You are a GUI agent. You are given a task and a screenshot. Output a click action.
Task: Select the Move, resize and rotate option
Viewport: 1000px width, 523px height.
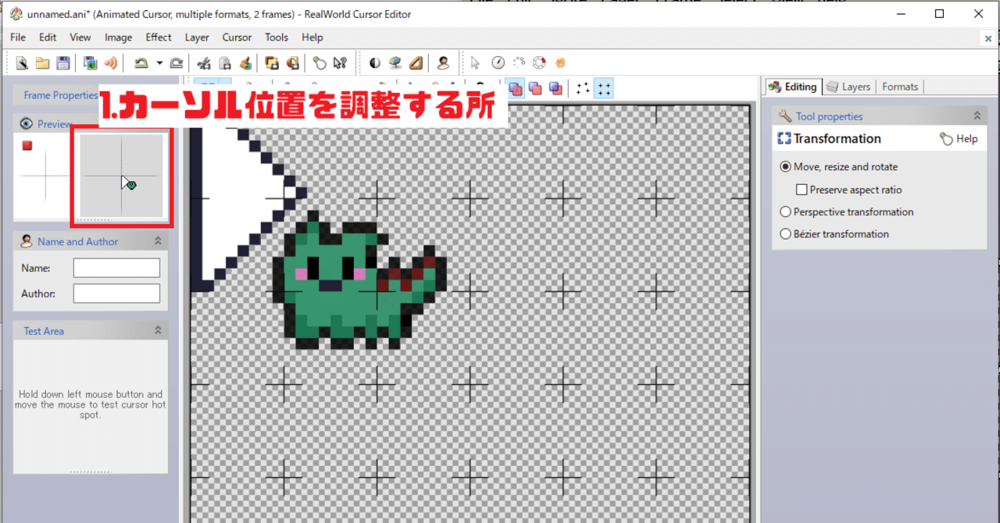pyautogui.click(x=785, y=166)
